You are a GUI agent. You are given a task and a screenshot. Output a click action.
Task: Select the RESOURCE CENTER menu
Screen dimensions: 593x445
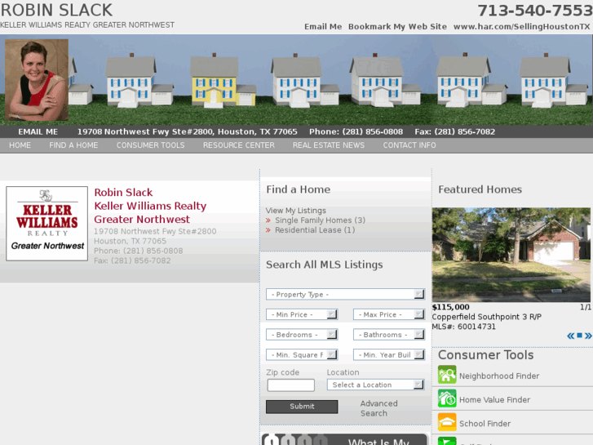239,145
